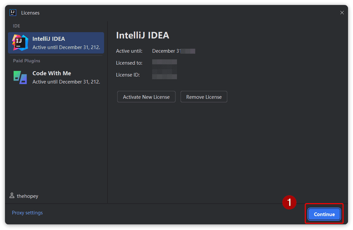Click the 'Active until:' label
The image size is (353, 230).
coord(129,51)
